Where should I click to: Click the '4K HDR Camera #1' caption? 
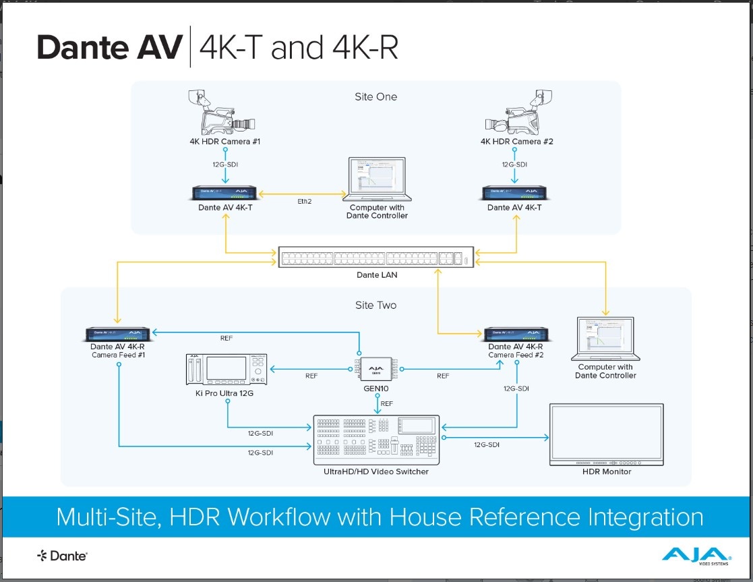[x=224, y=142]
